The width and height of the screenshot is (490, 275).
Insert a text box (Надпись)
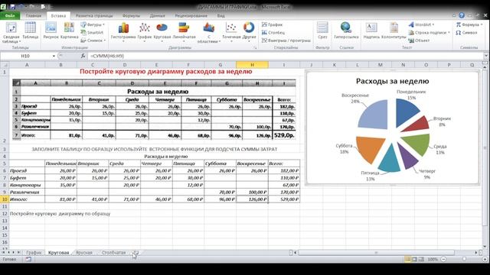tap(371, 31)
